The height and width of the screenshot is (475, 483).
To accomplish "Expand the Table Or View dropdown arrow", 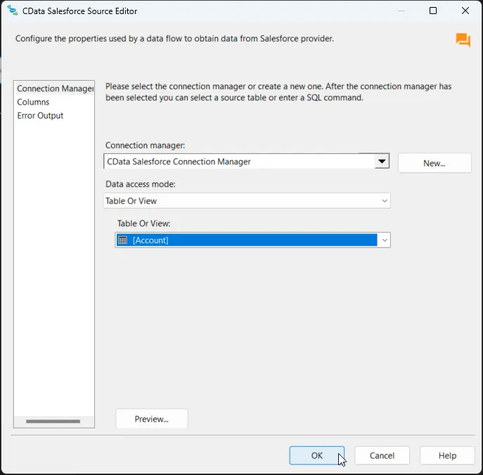I will (384, 240).
